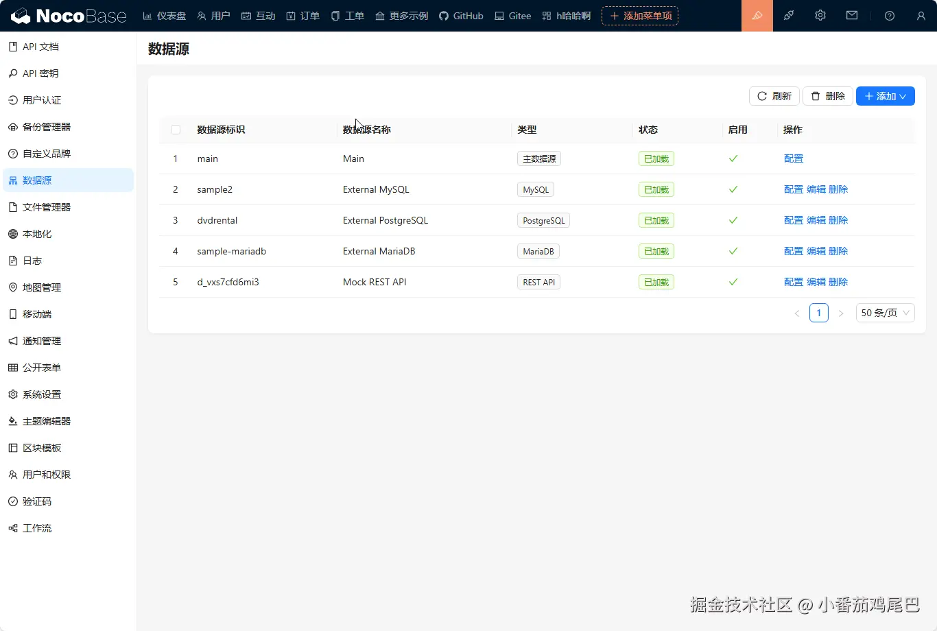Open 系统设置 in the sidebar

[68, 394]
